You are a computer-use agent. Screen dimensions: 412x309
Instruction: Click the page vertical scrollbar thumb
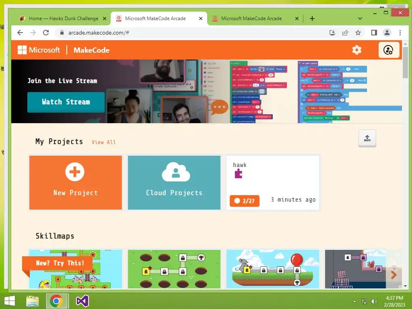(x=405, y=63)
